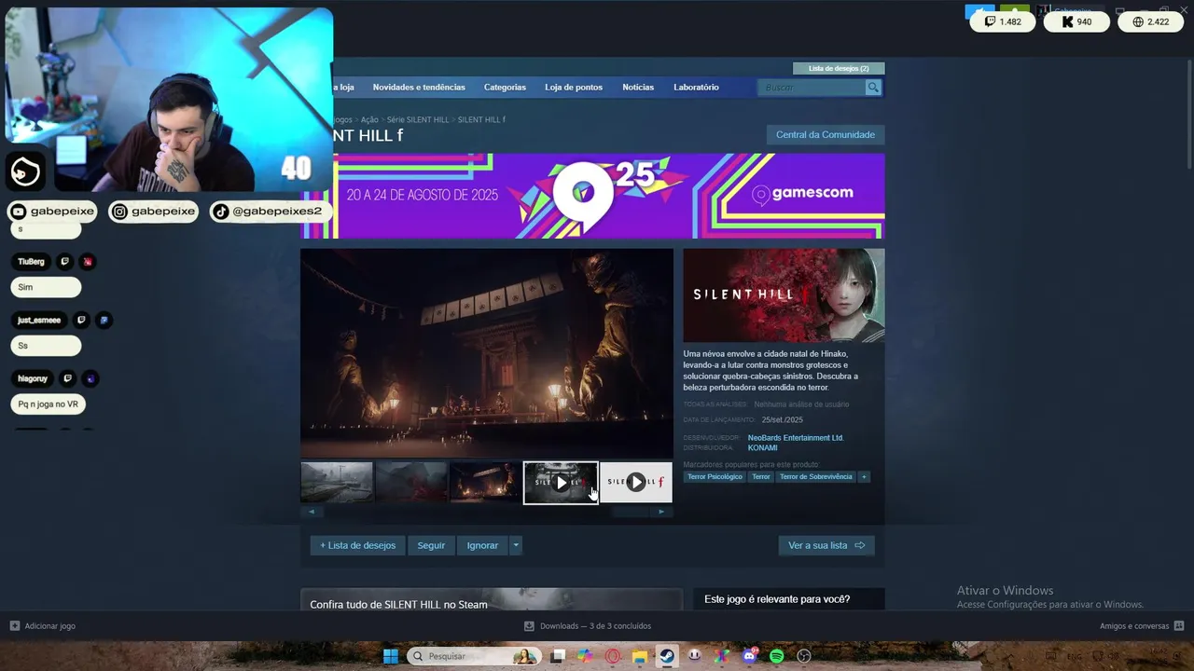Open the Friends and chat icon
Image resolution: width=1194 pixels, height=671 pixels.
tap(1179, 626)
